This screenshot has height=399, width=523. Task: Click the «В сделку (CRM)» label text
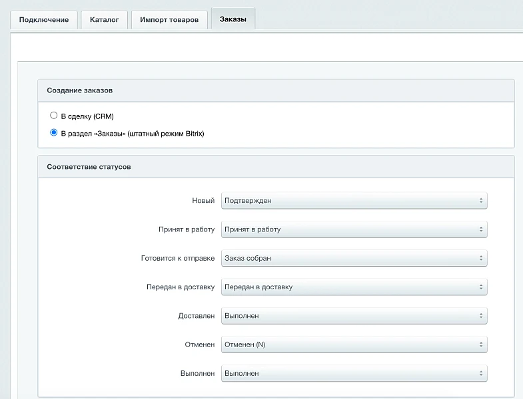point(87,116)
